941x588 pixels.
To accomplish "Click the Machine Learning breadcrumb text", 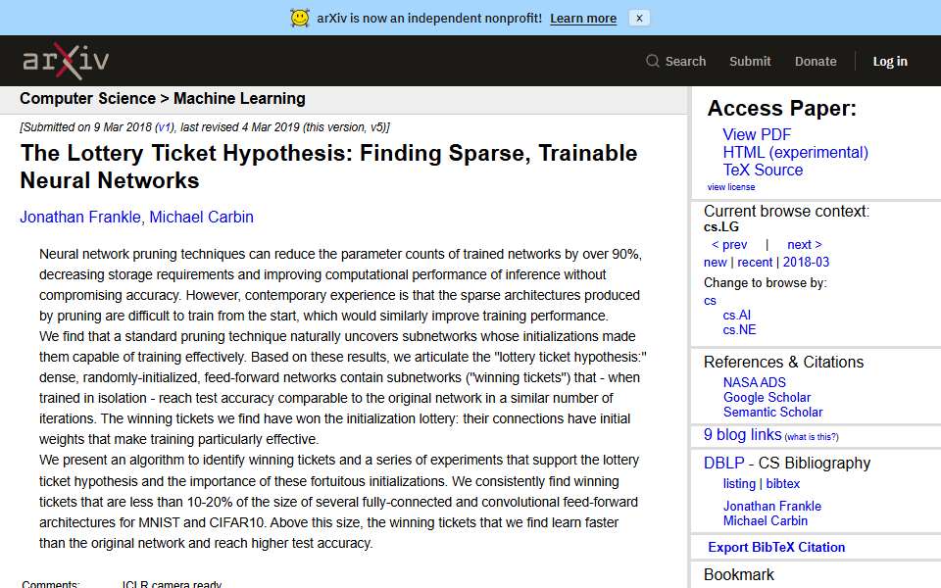I will 239,98.
